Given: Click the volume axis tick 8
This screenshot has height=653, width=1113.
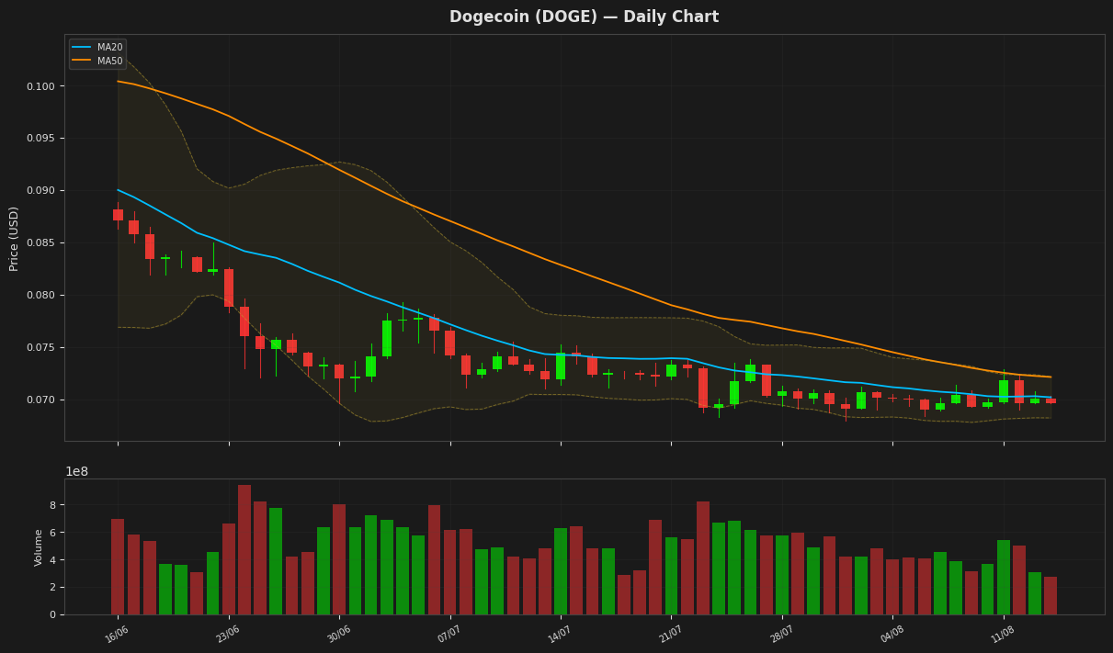Looking at the screenshot, I should click(52, 505).
